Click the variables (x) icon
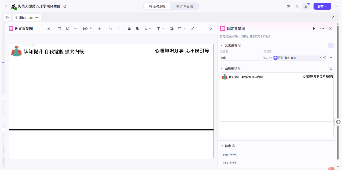The image size is (342, 170). (x=48, y=29)
